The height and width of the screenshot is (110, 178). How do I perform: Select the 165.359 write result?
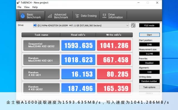tap(114, 88)
